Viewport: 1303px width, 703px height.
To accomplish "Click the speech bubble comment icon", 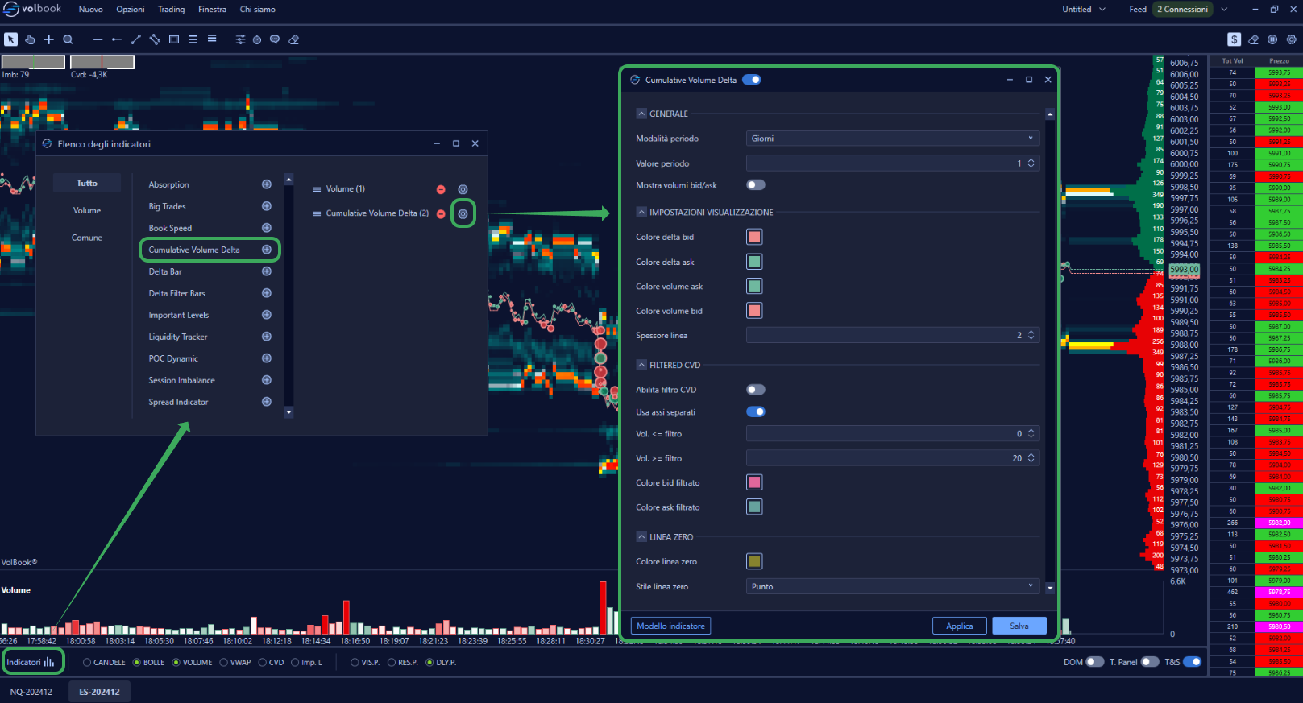I will point(275,39).
